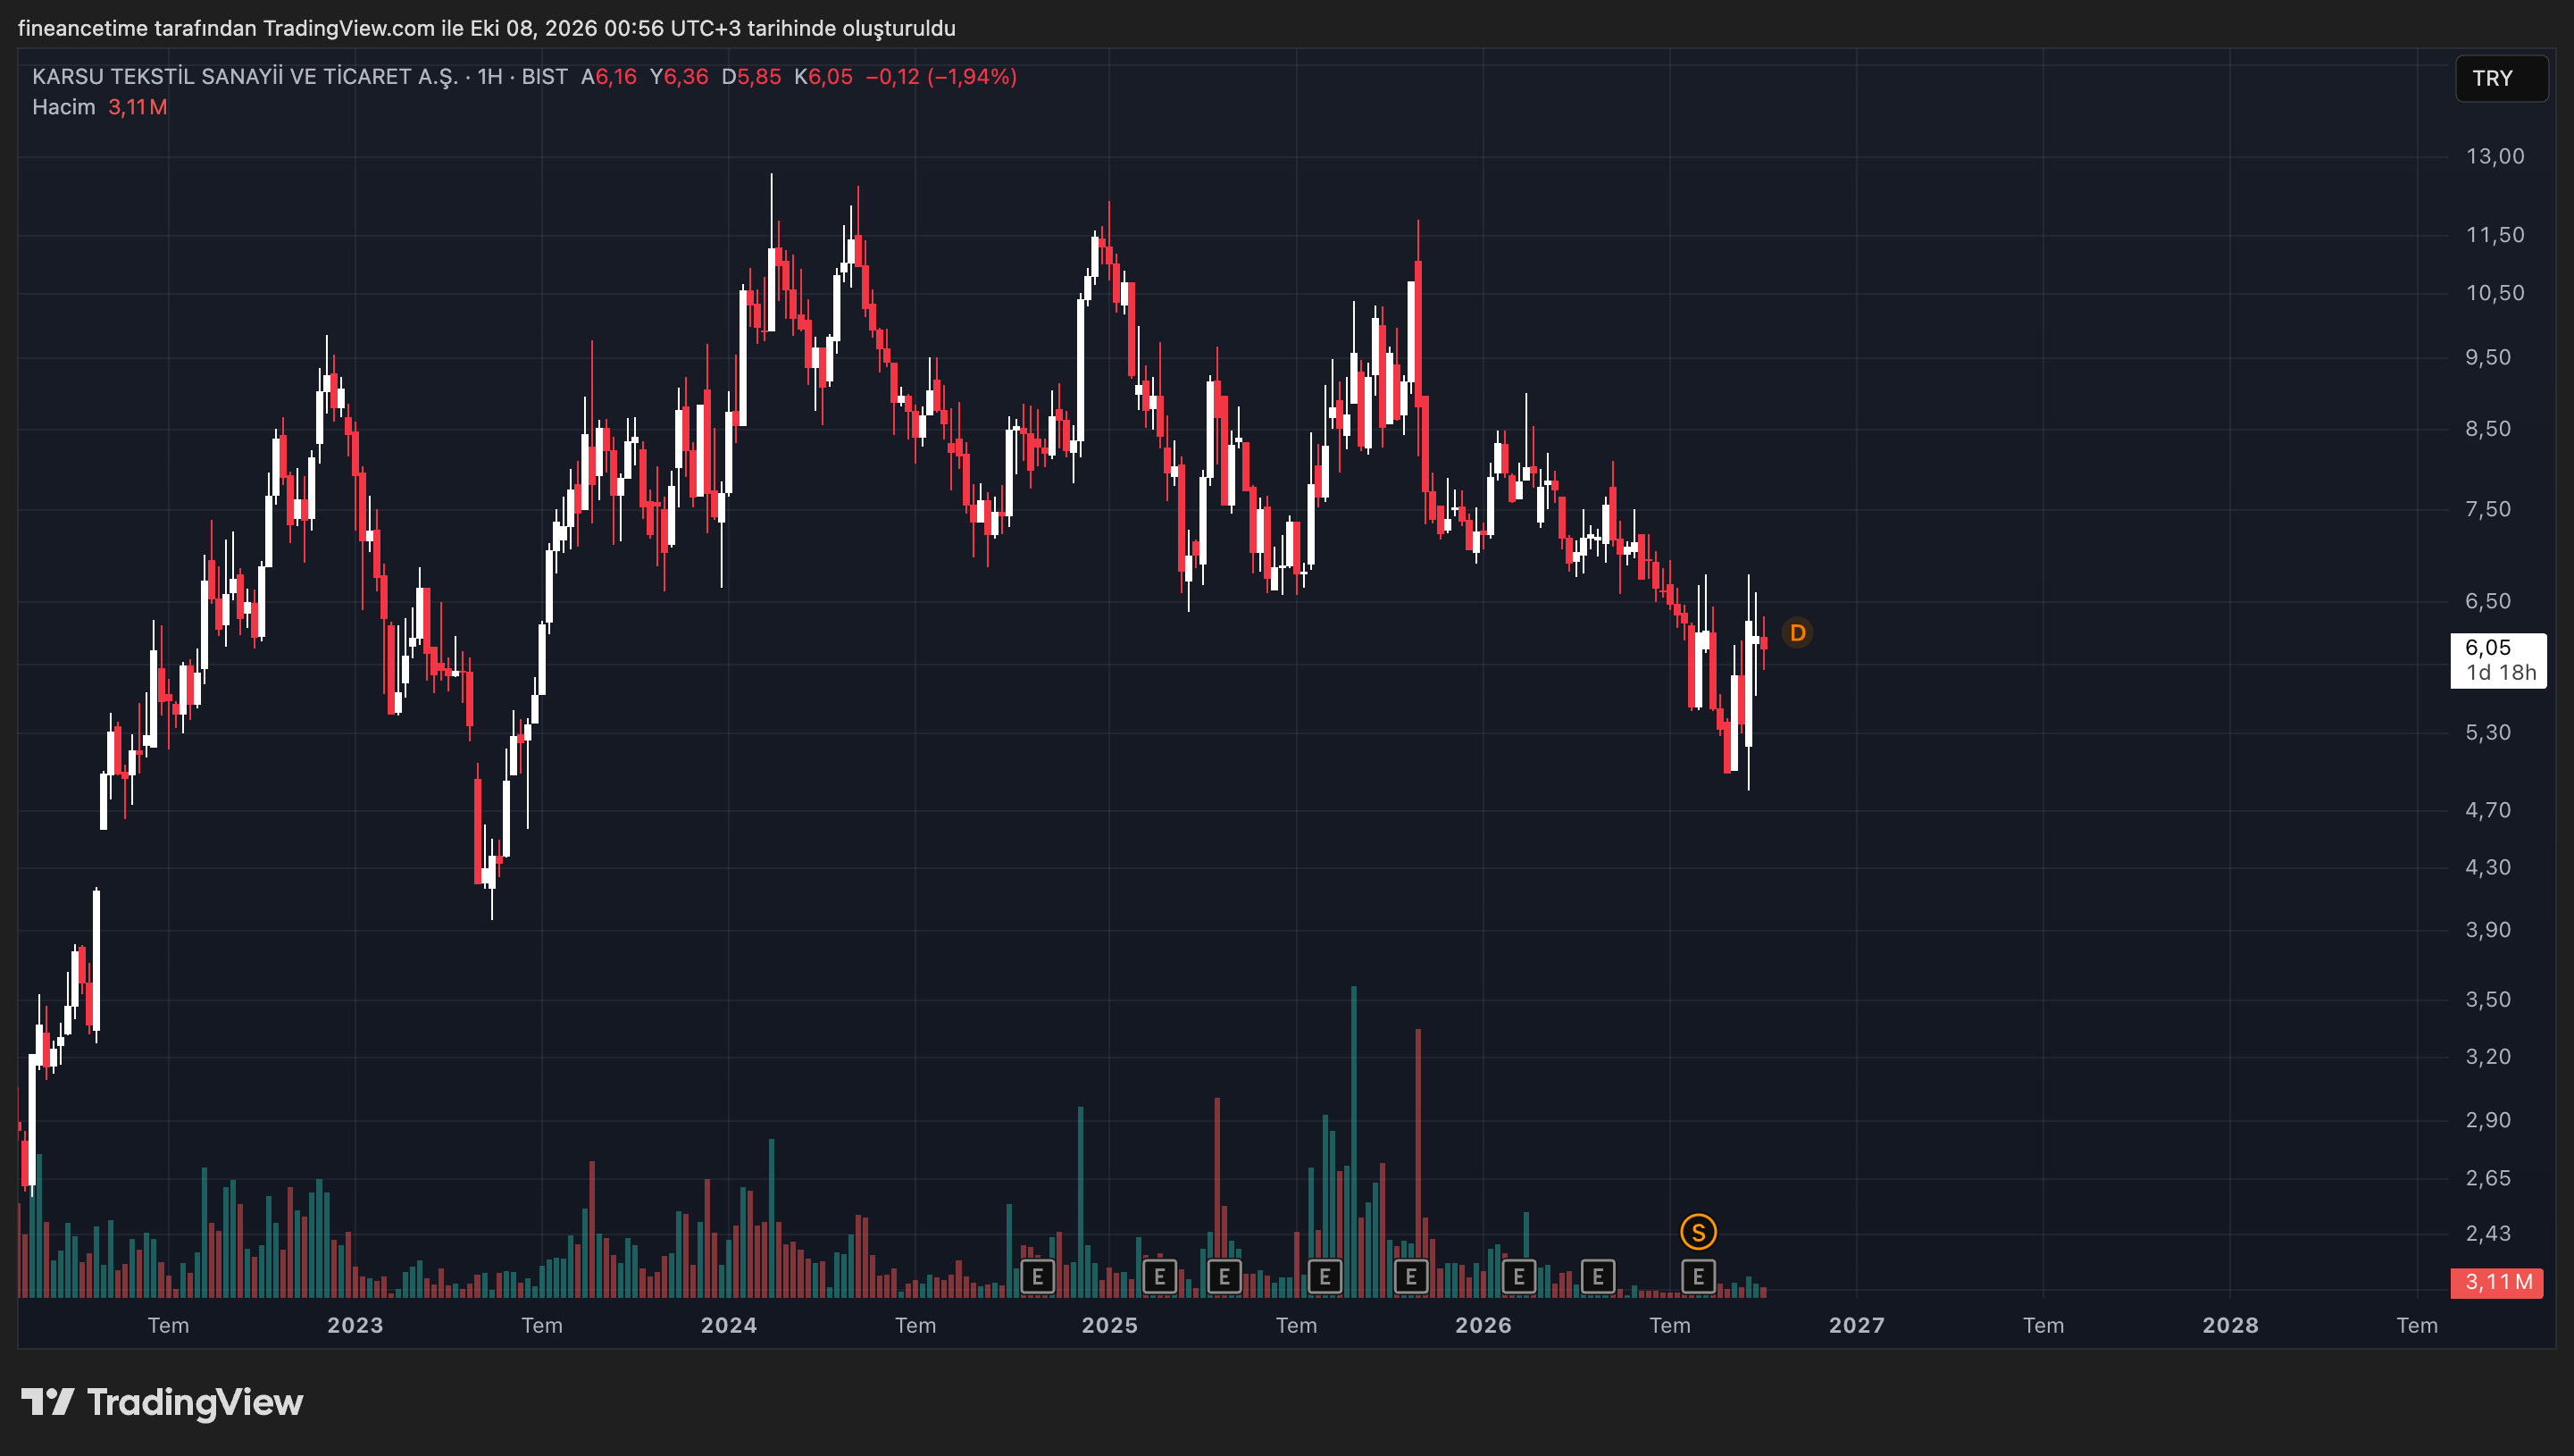Click the KARSU TEKSTİL symbol title

pos(245,77)
